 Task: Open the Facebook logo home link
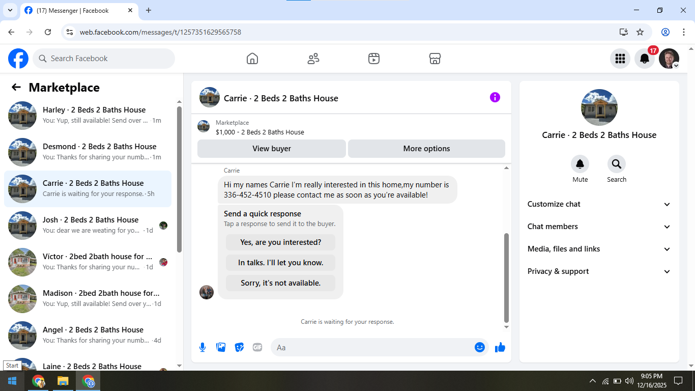(x=18, y=59)
